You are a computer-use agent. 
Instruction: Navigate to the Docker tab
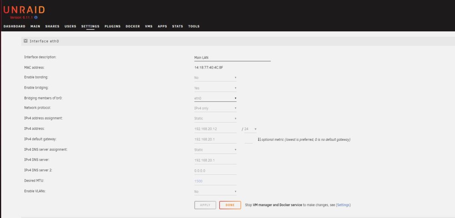pos(132,26)
